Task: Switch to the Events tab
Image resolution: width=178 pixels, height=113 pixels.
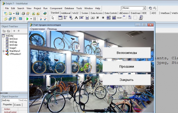Action: (17, 105)
